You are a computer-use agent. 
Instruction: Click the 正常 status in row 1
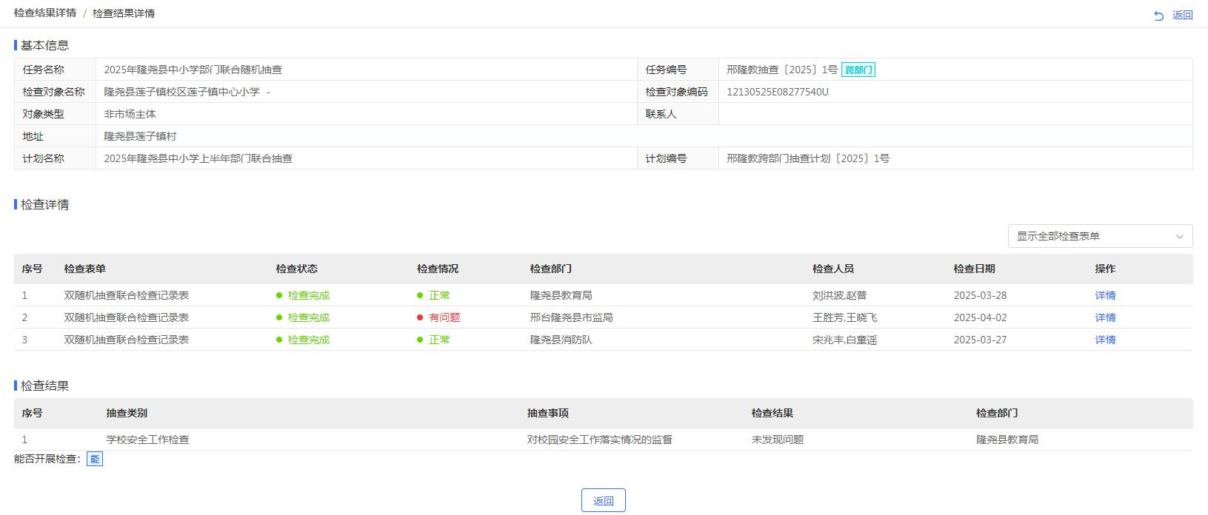[438, 295]
